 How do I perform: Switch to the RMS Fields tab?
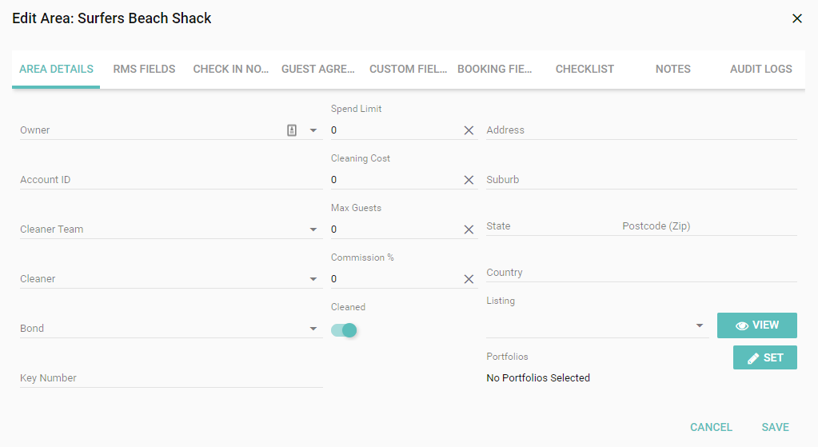[x=144, y=69]
